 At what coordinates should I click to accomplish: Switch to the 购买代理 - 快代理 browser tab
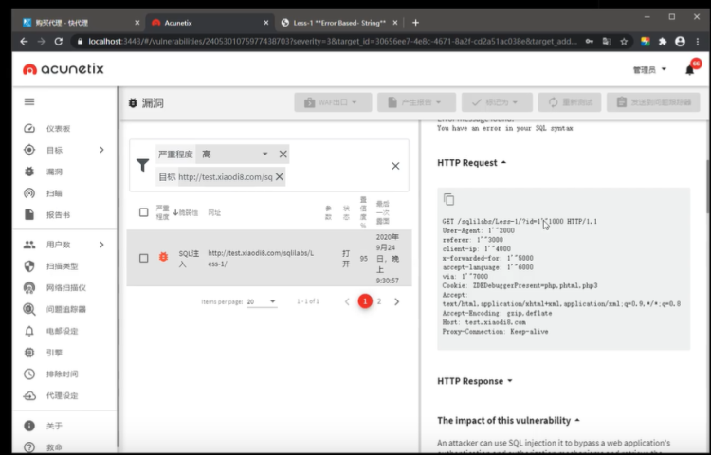[80, 23]
